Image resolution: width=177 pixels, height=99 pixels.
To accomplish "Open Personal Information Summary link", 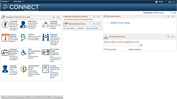I will click(x=14, y=51).
